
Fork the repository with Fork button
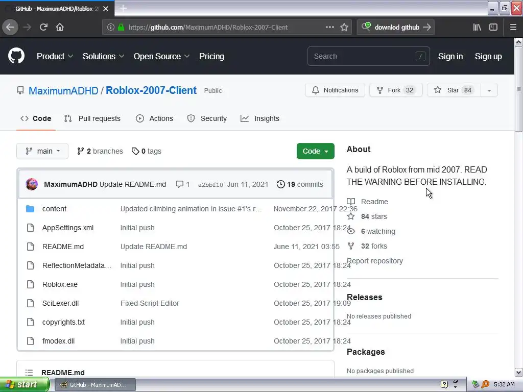(x=396, y=90)
